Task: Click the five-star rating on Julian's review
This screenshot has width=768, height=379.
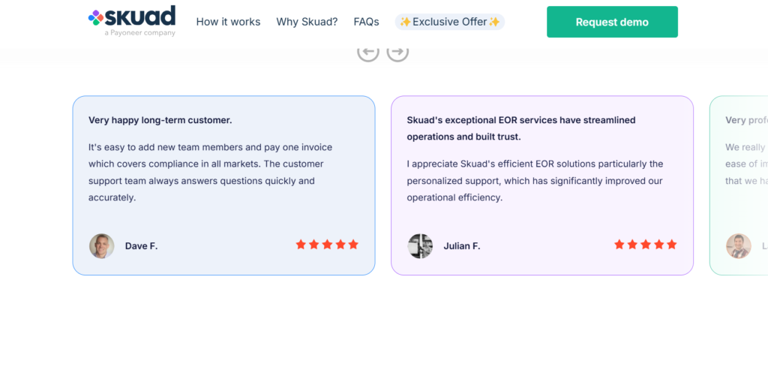Action: pos(645,245)
